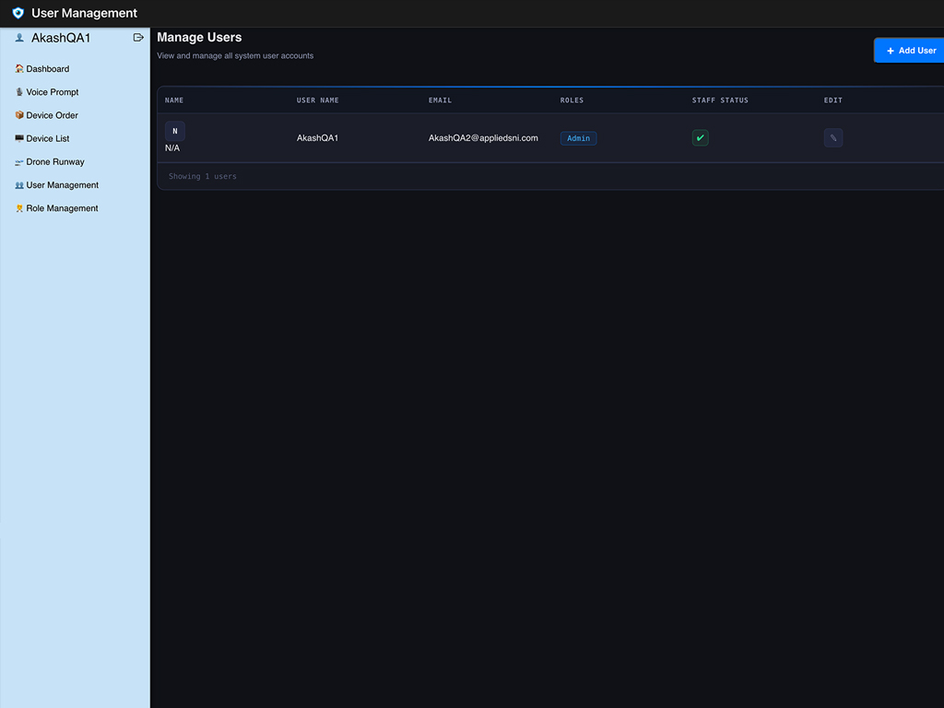Screen dimensions: 944x708
Task: Click the User Management people icon
Action: coord(19,184)
